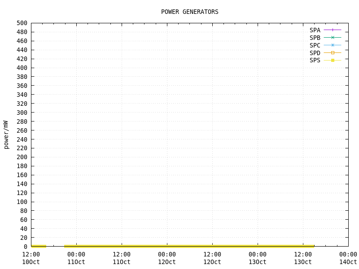Click the SPD hollow square legend marker
The width and height of the screenshot is (359, 269).
(x=333, y=53)
